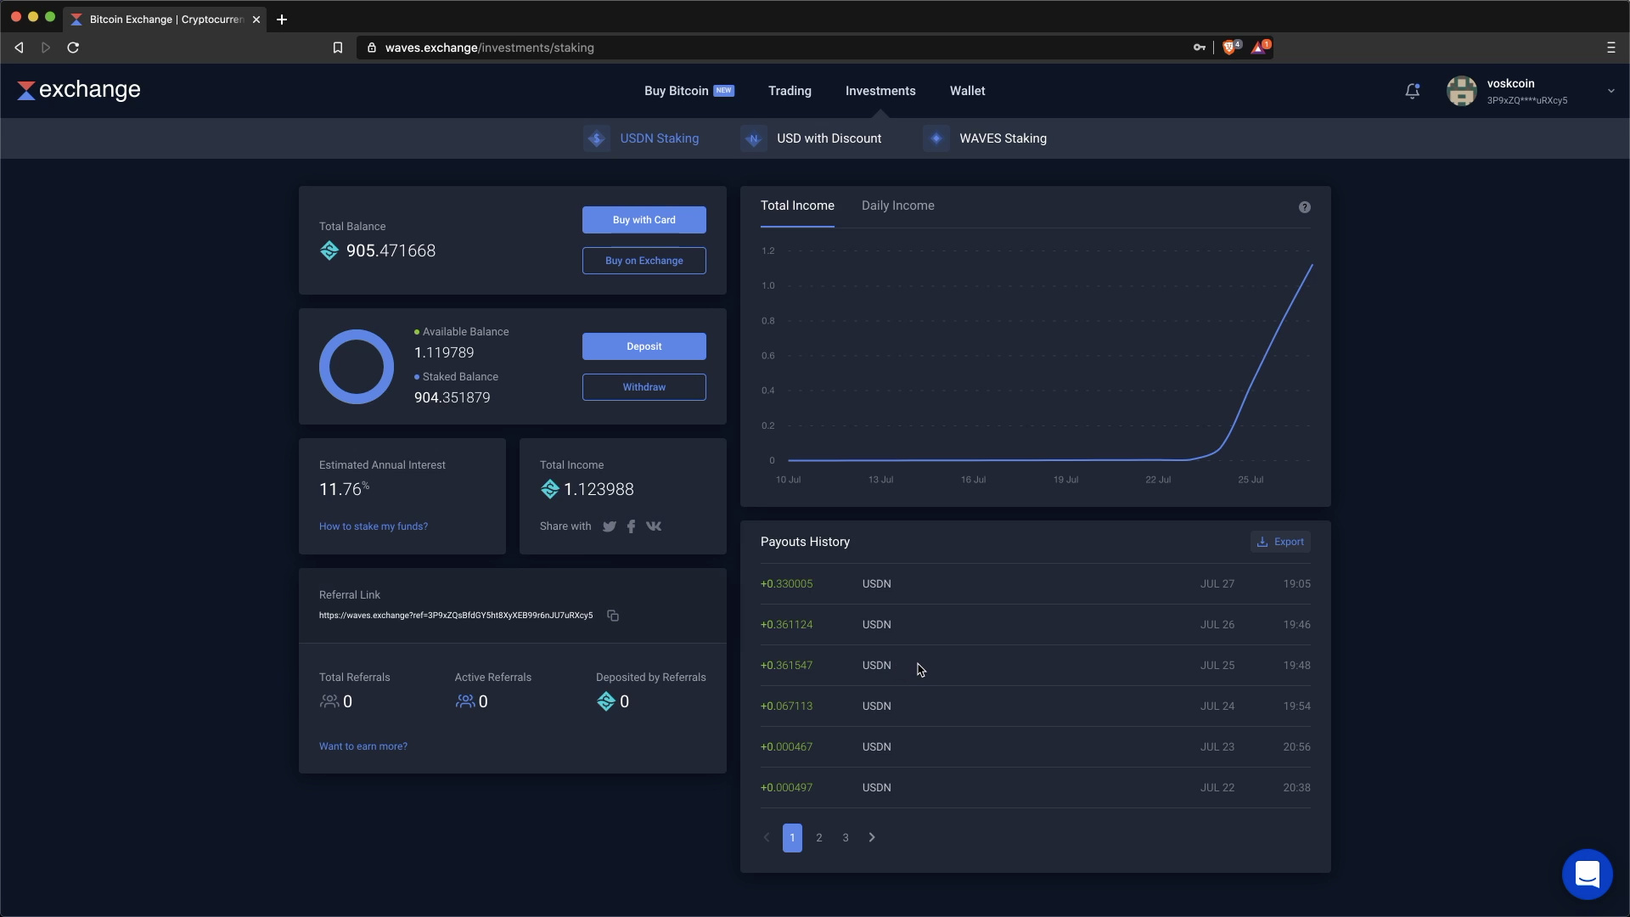Open the support chat bubble
1630x917 pixels.
coord(1588,875)
